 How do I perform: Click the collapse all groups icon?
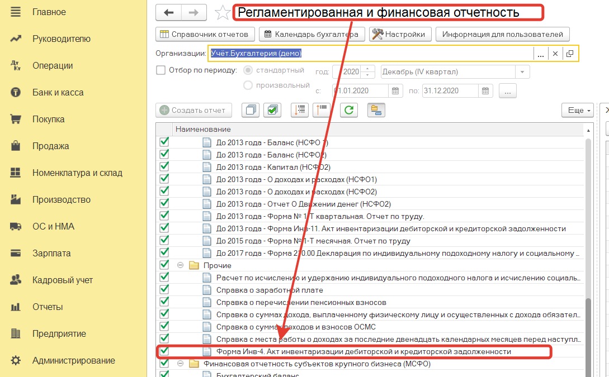pyautogui.click(x=322, y=110)
